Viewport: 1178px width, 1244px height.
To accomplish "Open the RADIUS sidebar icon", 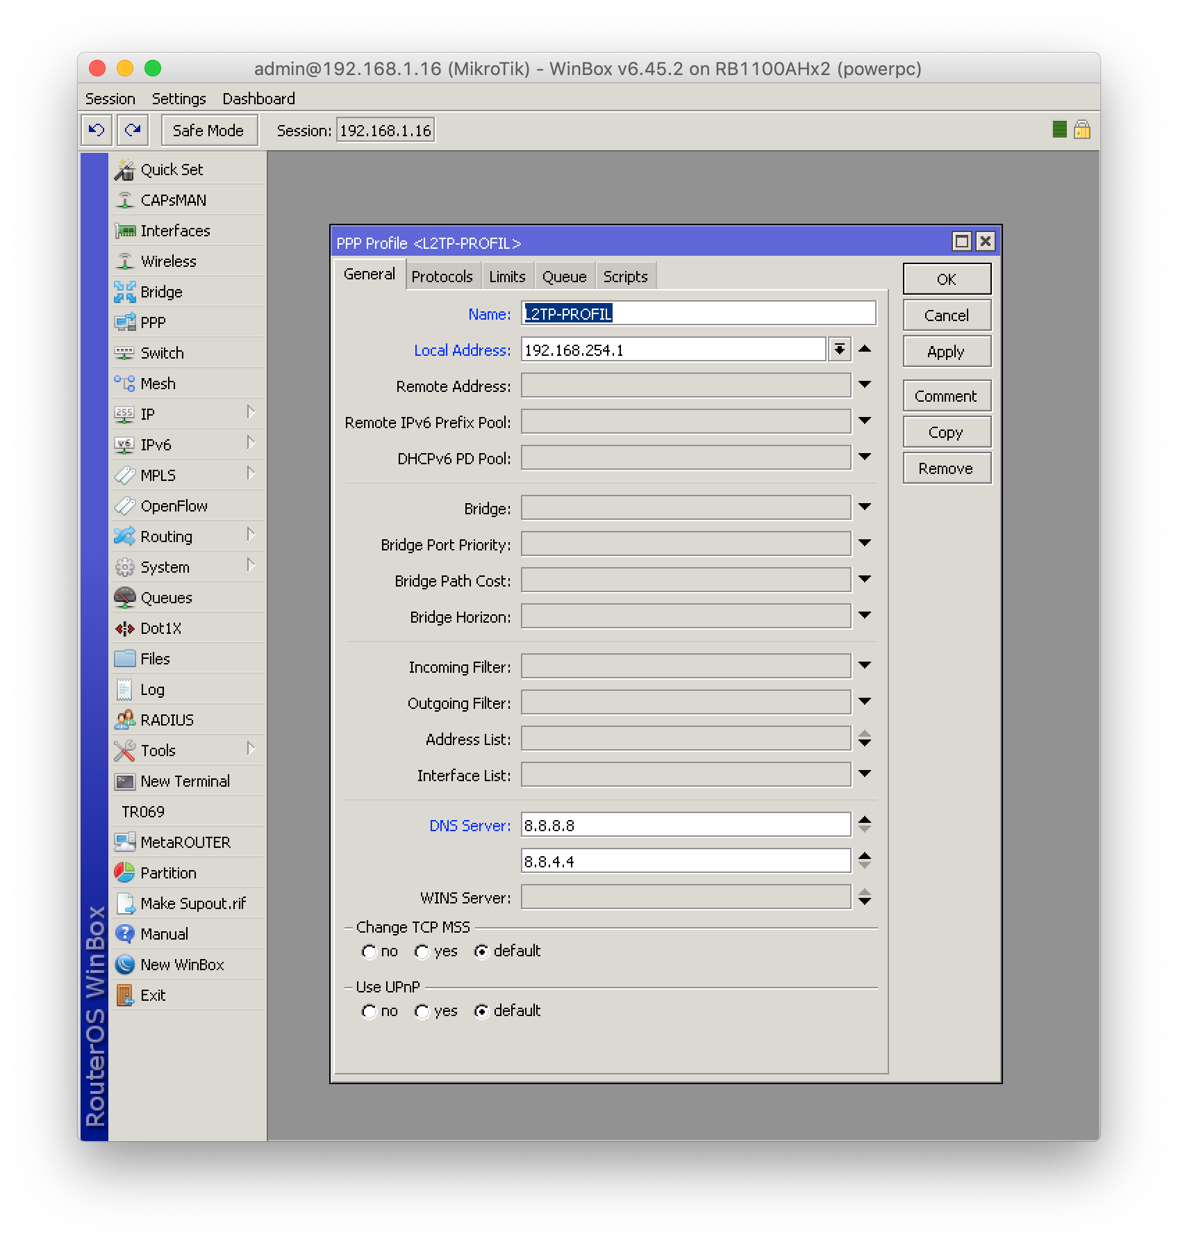I will pos(124,720).
